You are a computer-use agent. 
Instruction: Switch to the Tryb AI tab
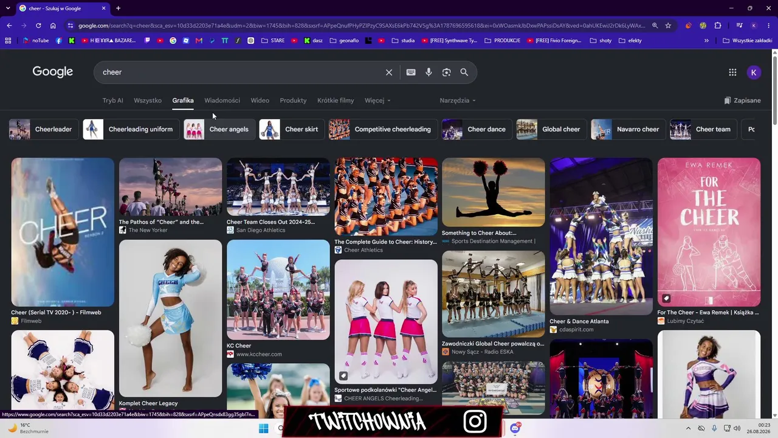pos(112,100)
